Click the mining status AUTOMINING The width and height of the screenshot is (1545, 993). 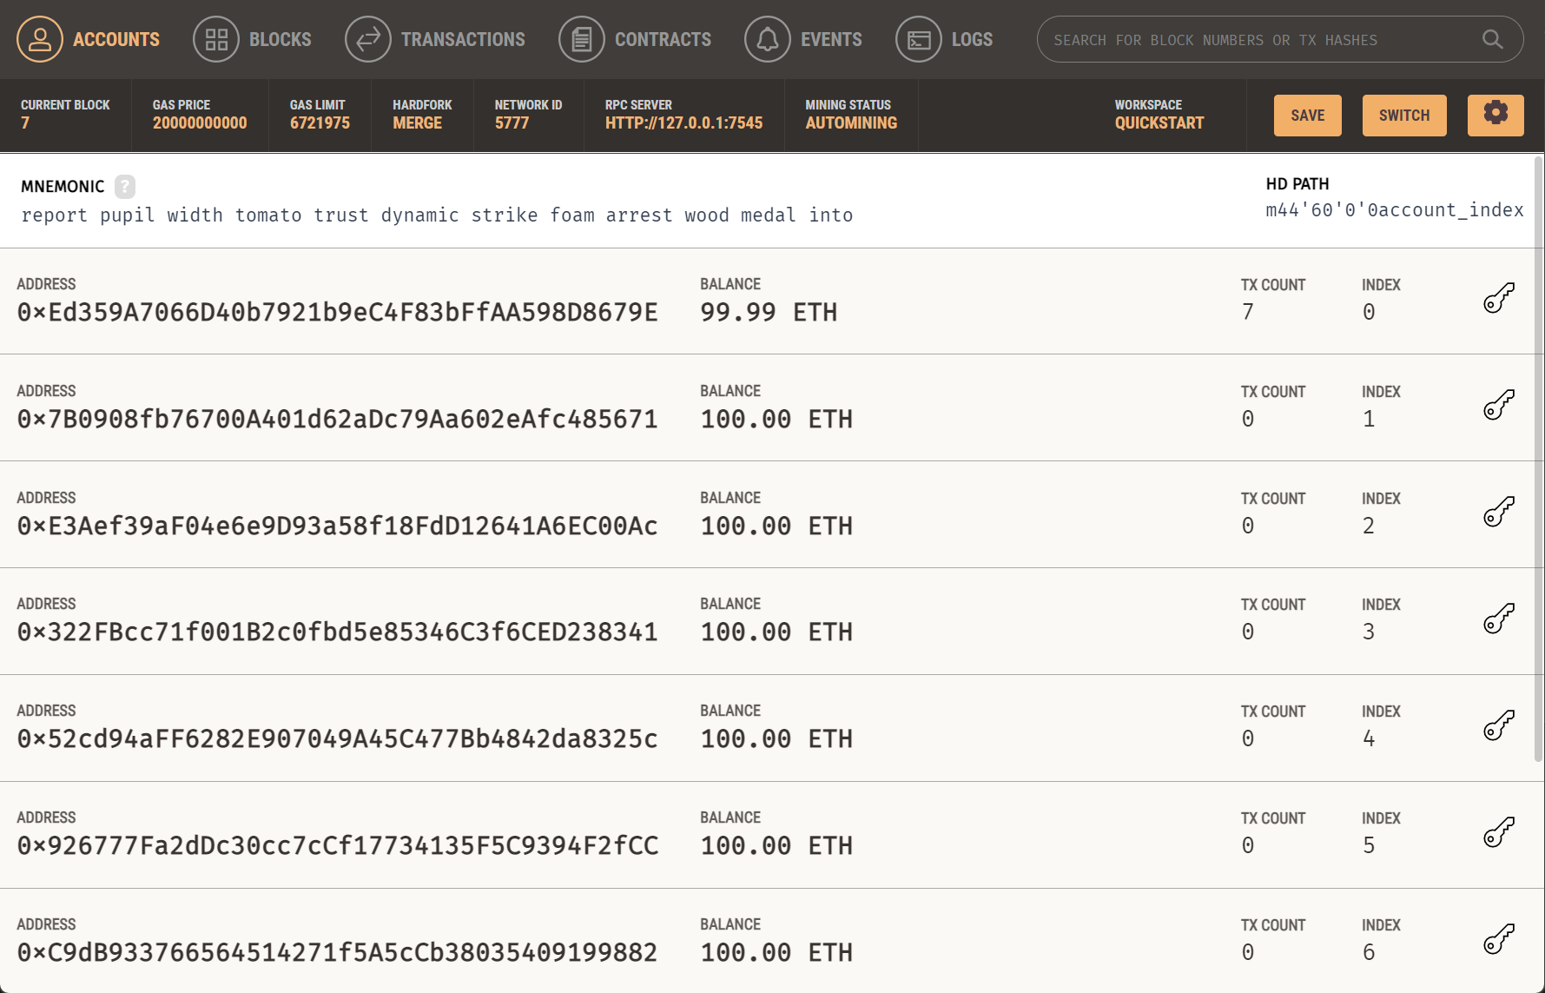pos(851,123)
